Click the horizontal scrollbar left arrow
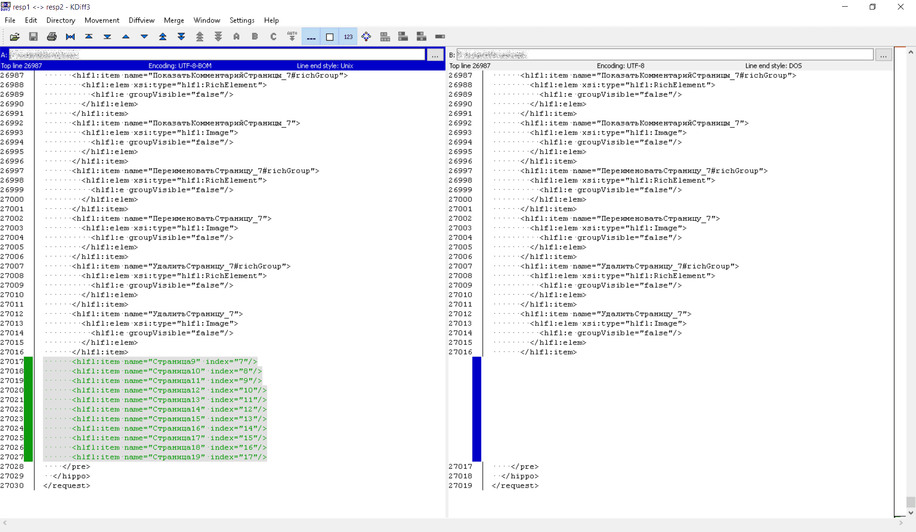The image size is (916, 532). pos(5,523)
